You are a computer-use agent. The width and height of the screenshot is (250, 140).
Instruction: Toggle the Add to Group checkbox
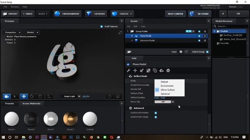pos(207,52)
